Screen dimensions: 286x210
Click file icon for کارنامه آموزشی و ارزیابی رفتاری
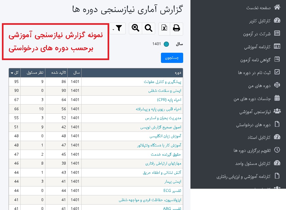(x=277, y=176)
